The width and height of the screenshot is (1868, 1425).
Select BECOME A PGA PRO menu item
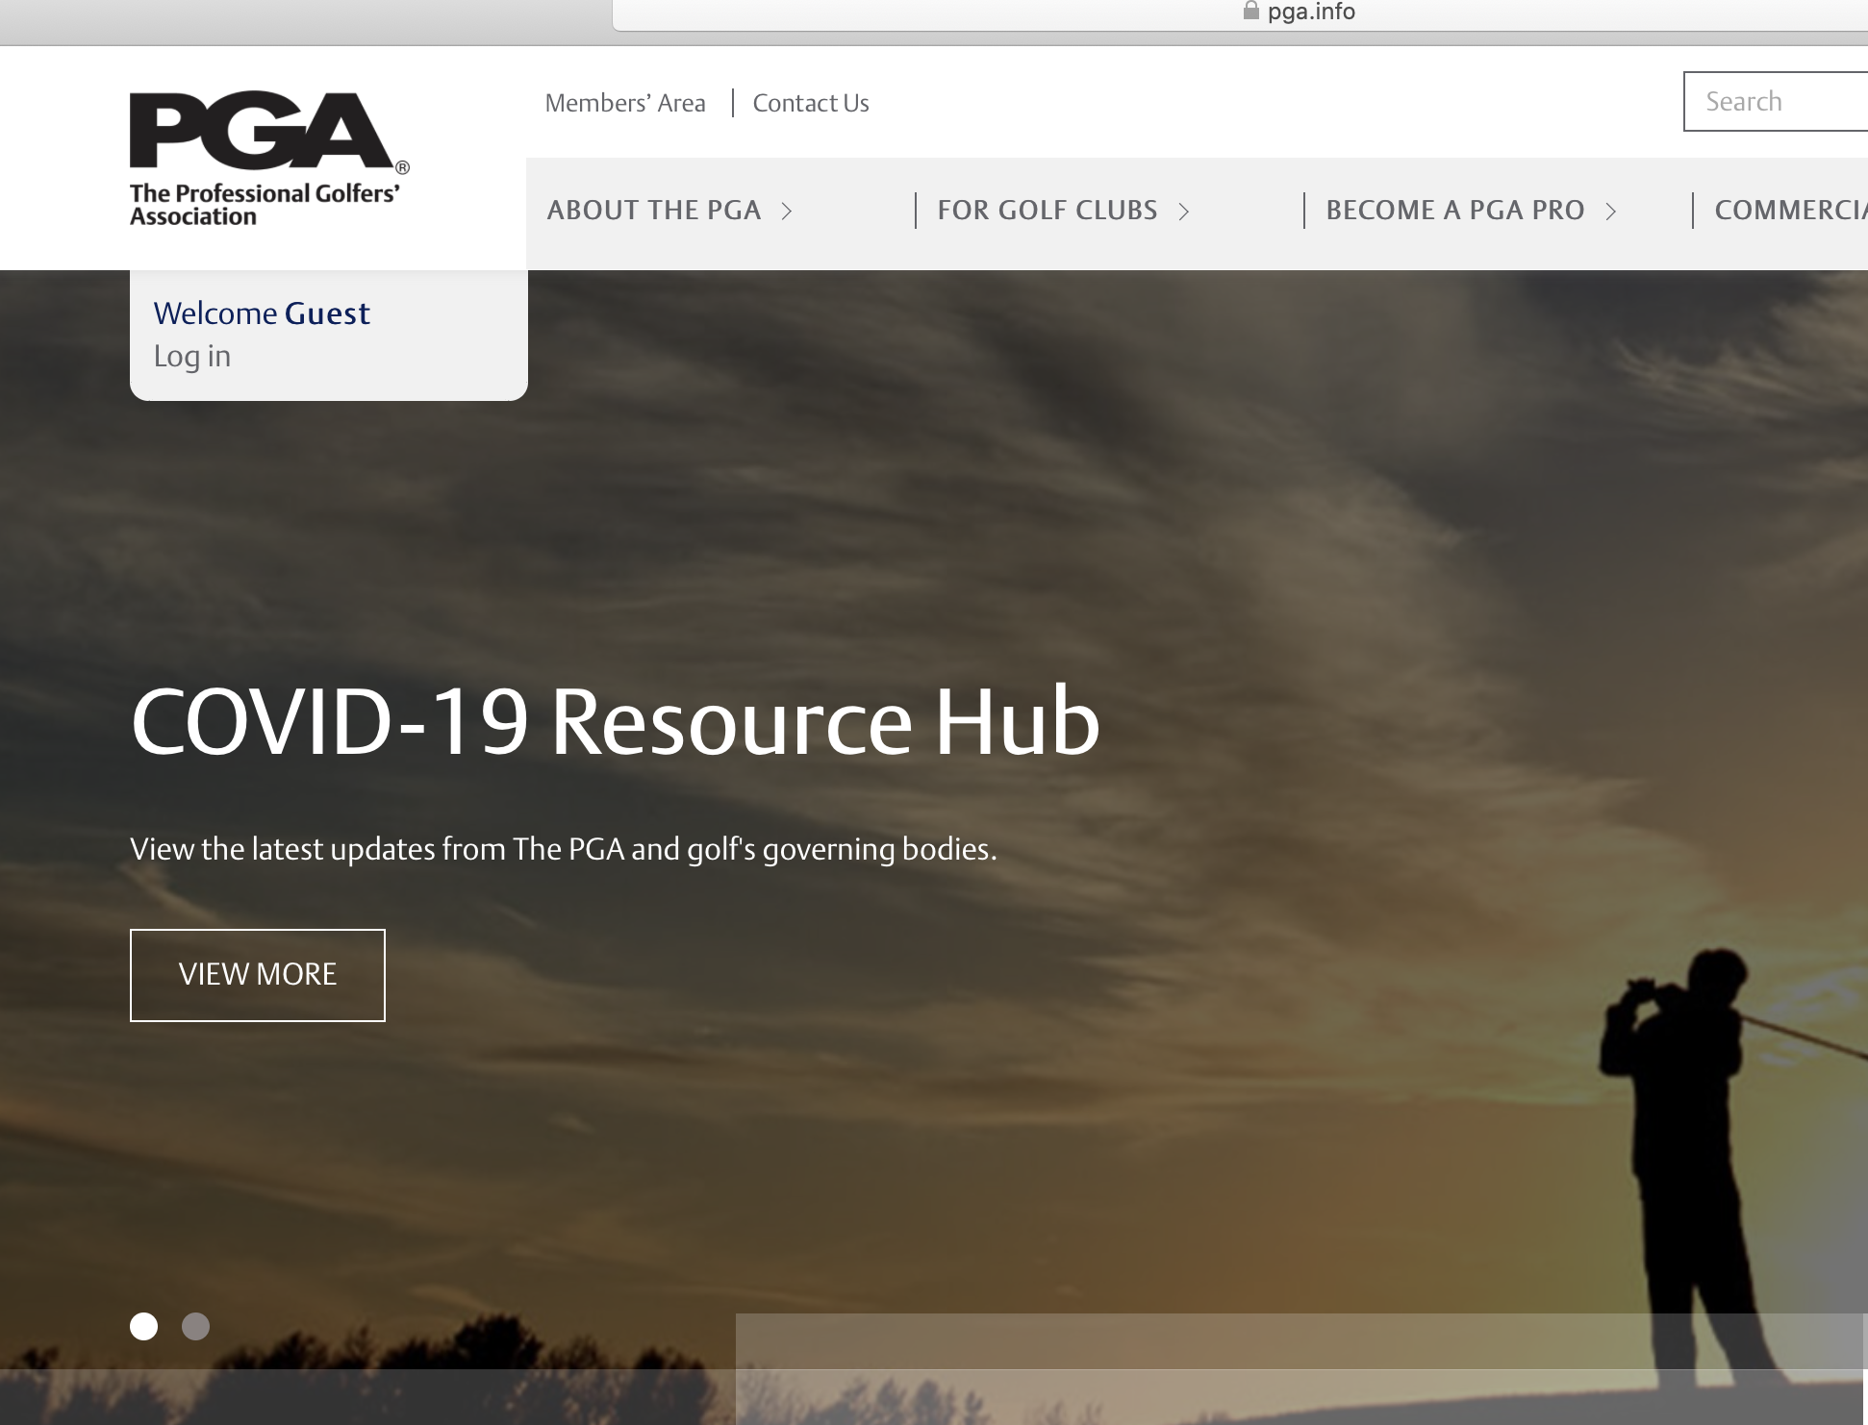tap(1454, 211)
